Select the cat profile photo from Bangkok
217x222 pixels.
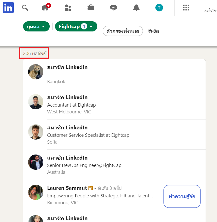(x=36, y=72)
